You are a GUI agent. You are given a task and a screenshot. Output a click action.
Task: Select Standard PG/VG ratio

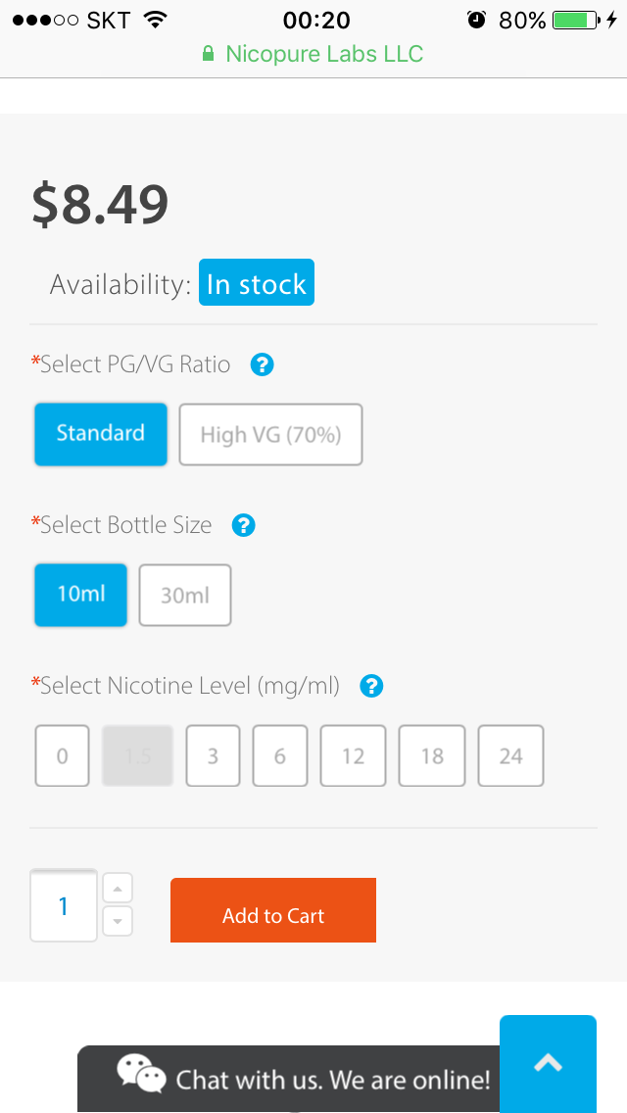click(101, 434)
